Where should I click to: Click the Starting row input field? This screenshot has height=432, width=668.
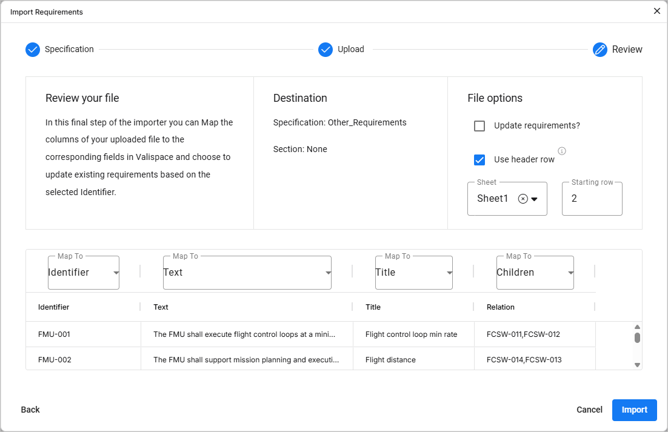pyautogui.click(x=592, y=199)
